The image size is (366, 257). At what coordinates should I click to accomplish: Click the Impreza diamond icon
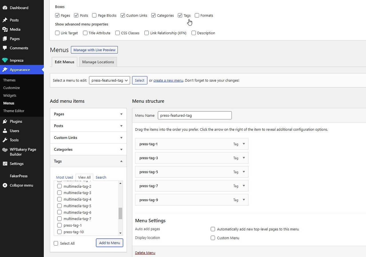point(5,60)
